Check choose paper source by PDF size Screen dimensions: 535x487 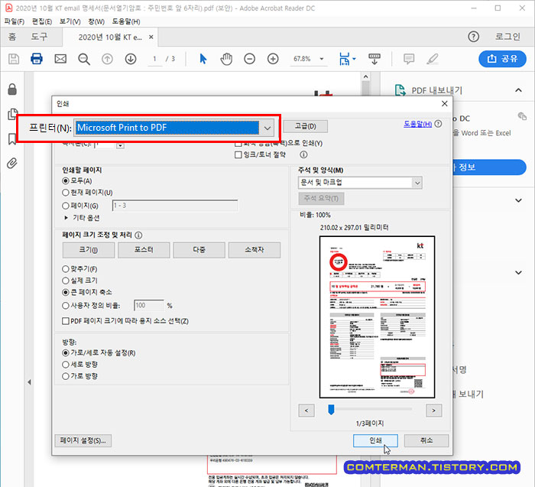(x=66, y=321)
